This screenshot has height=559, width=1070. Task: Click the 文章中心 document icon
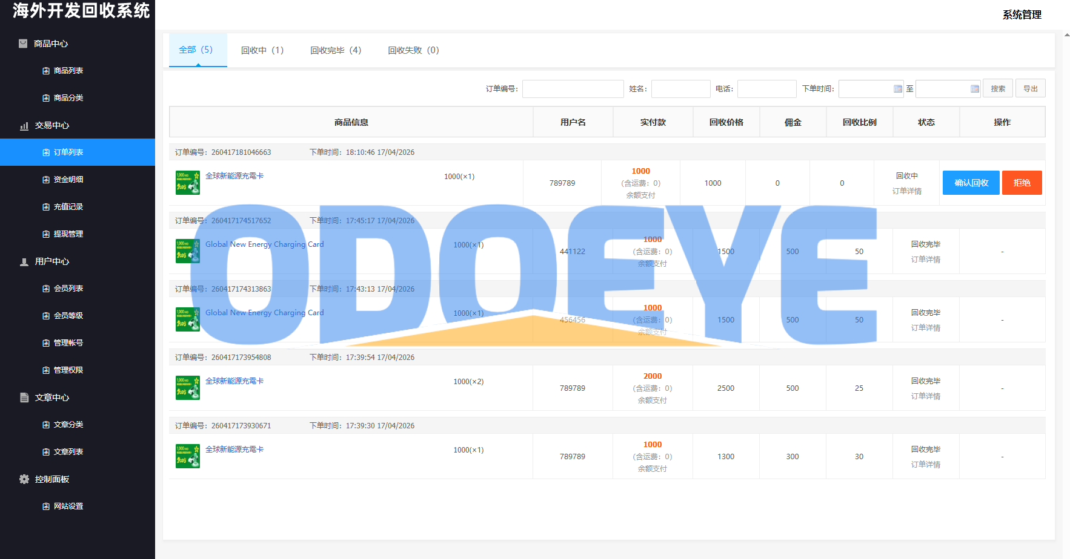tap(24, 398)
